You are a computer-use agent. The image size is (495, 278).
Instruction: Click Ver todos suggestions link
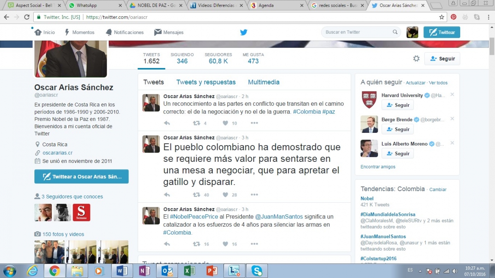click(438, 83)
